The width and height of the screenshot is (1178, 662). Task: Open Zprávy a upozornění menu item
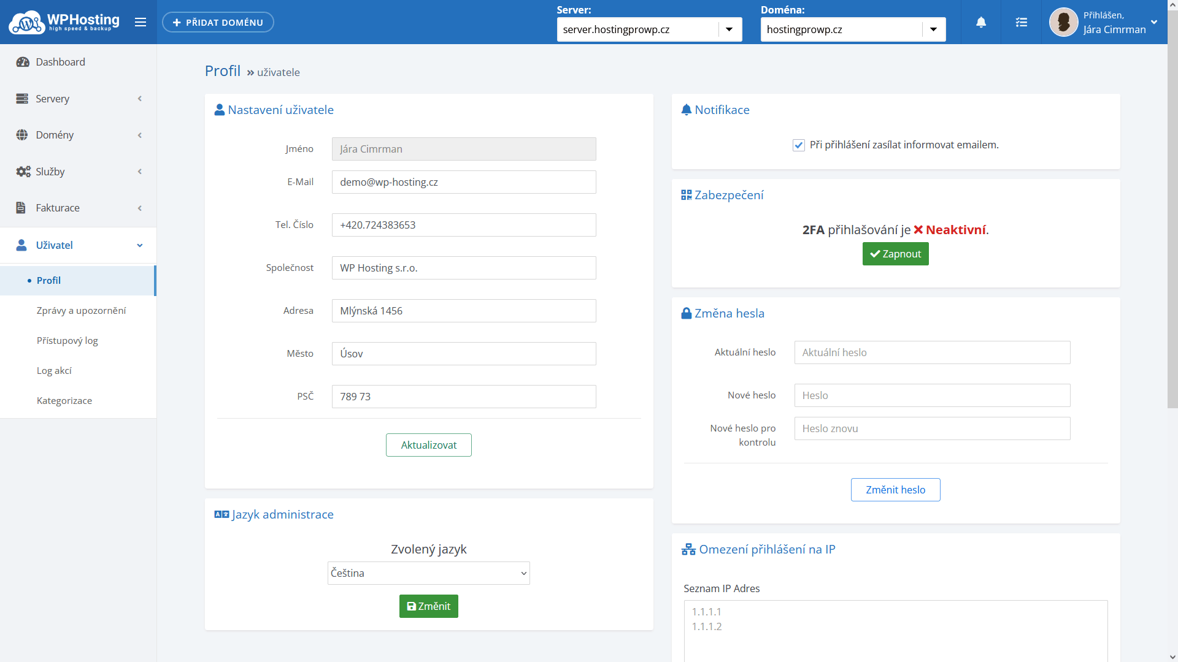tap(81, 311)
